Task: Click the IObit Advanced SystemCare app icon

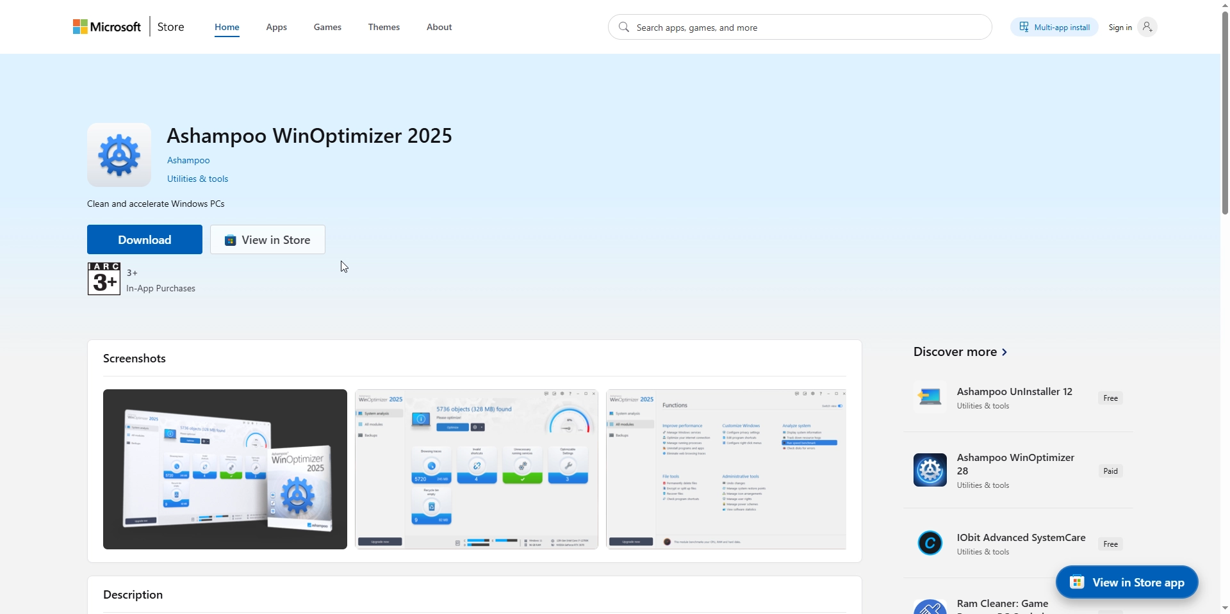Action: pos(930,544)
